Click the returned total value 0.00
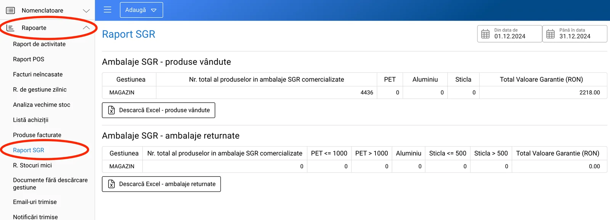Image resolution: width=610 pixels, height=220 pixels. click(594, 166)
